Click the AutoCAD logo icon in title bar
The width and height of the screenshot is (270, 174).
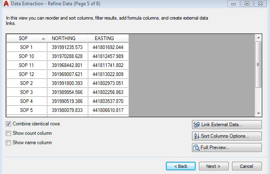pyautogui.click(x=6, y=3)
